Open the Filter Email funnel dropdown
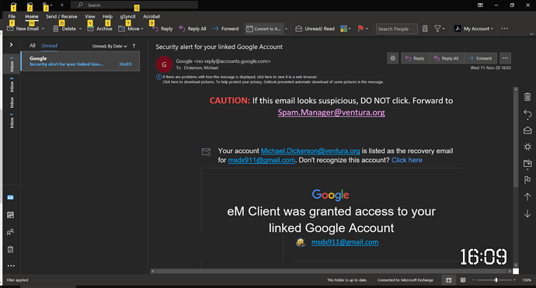Image resolution: width=536 pixels, height=288 pixels. pos(439,29)
